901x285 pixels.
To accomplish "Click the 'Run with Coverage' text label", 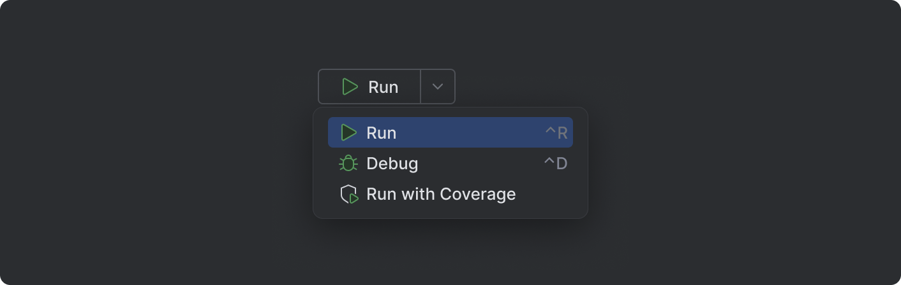I will 440,194.
